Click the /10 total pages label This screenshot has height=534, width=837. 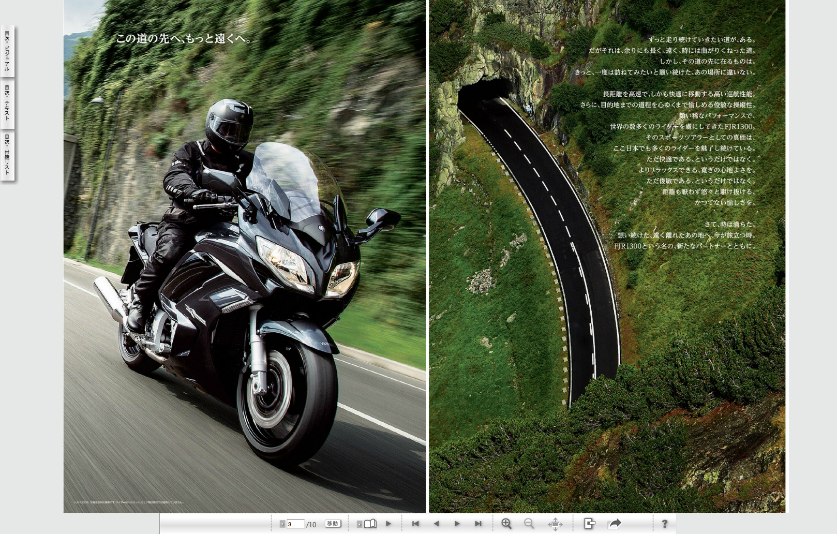[x=311, y=525]
